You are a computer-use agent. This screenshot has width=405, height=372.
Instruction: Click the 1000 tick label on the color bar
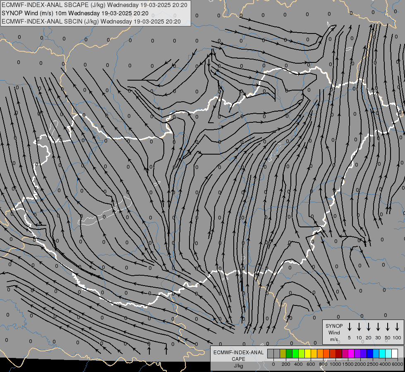[x=335, y=364]
